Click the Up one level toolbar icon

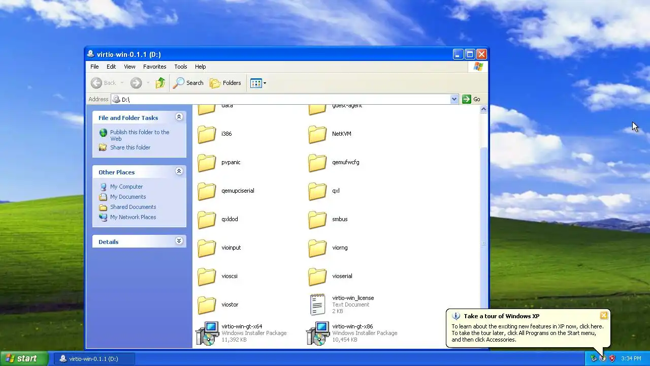160,83
